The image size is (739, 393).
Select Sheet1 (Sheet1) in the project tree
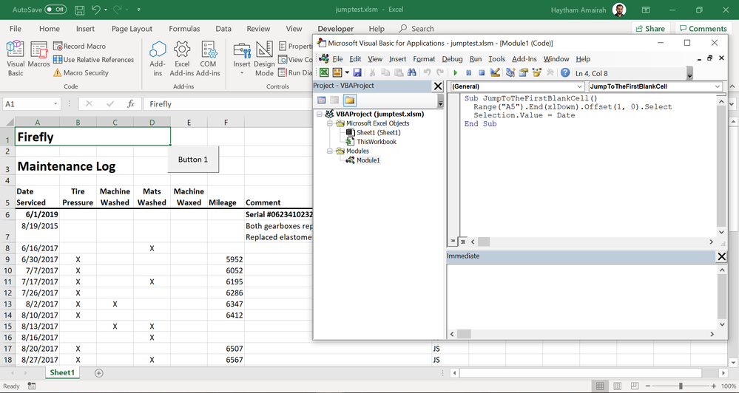(x=378, y=132)
